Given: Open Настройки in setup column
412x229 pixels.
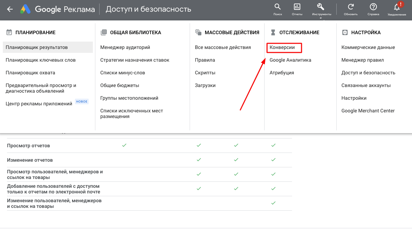Looking at the screenshot, I should (x=354, y=98).
